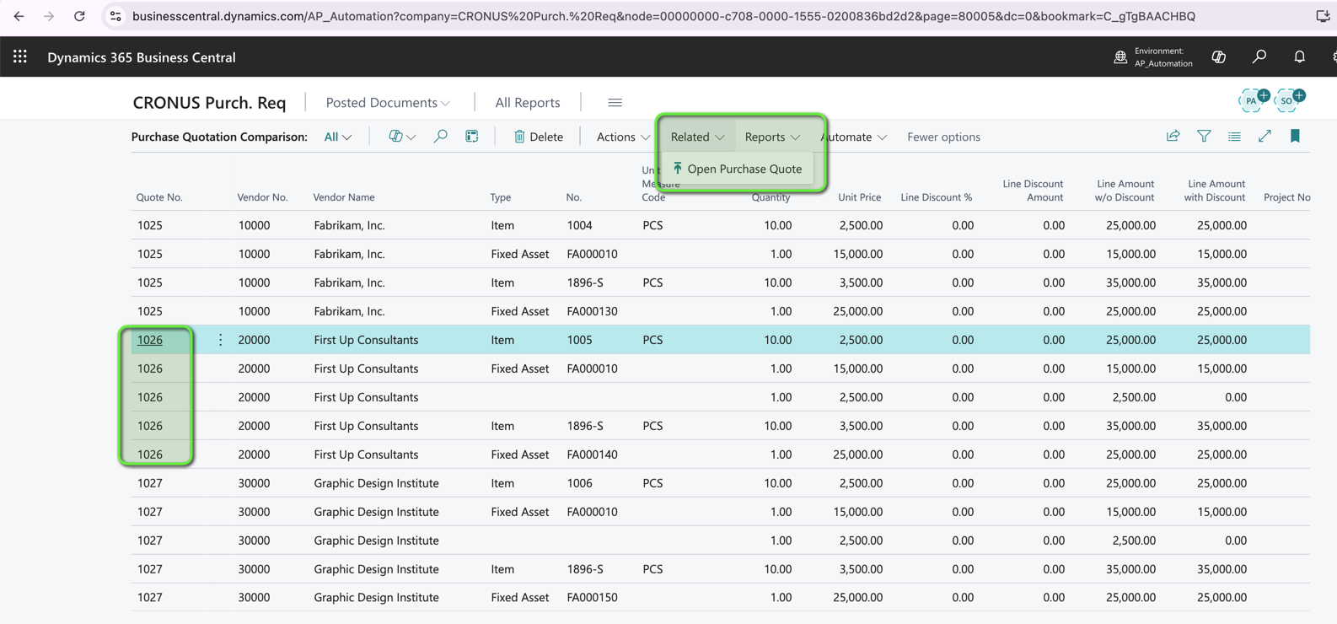Expand the Automate menu
The height and width of the screenshot is (624, 1337).
pyautogui.click(x=853, y=137)
